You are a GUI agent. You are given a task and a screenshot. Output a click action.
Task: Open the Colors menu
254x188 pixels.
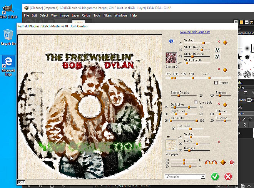[x=86, y=15]
